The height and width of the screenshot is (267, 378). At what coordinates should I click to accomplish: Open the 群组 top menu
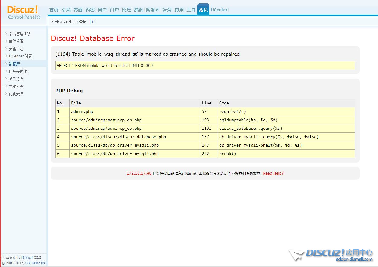tap(138, 10)
